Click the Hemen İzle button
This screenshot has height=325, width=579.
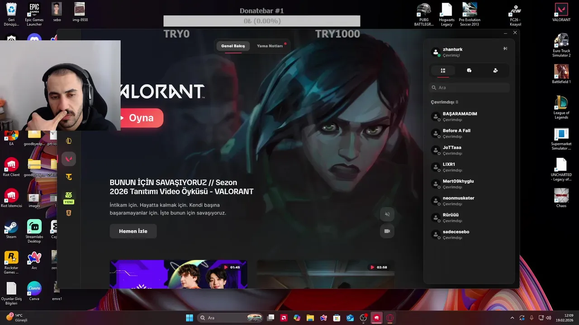[133, 231]
